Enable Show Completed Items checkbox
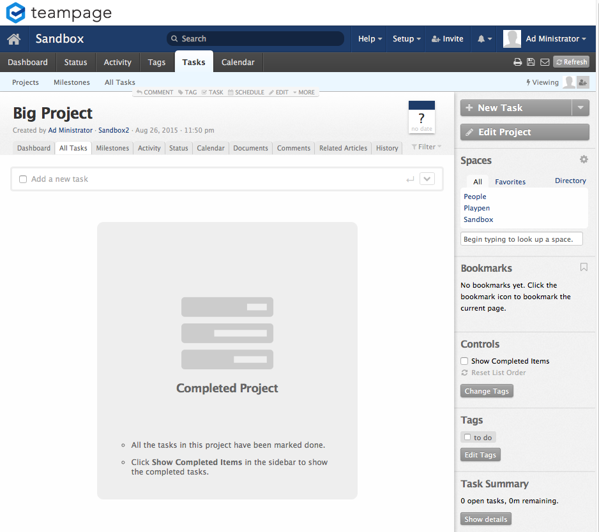The height and width of the screenshot is (532, 599). 465,361
